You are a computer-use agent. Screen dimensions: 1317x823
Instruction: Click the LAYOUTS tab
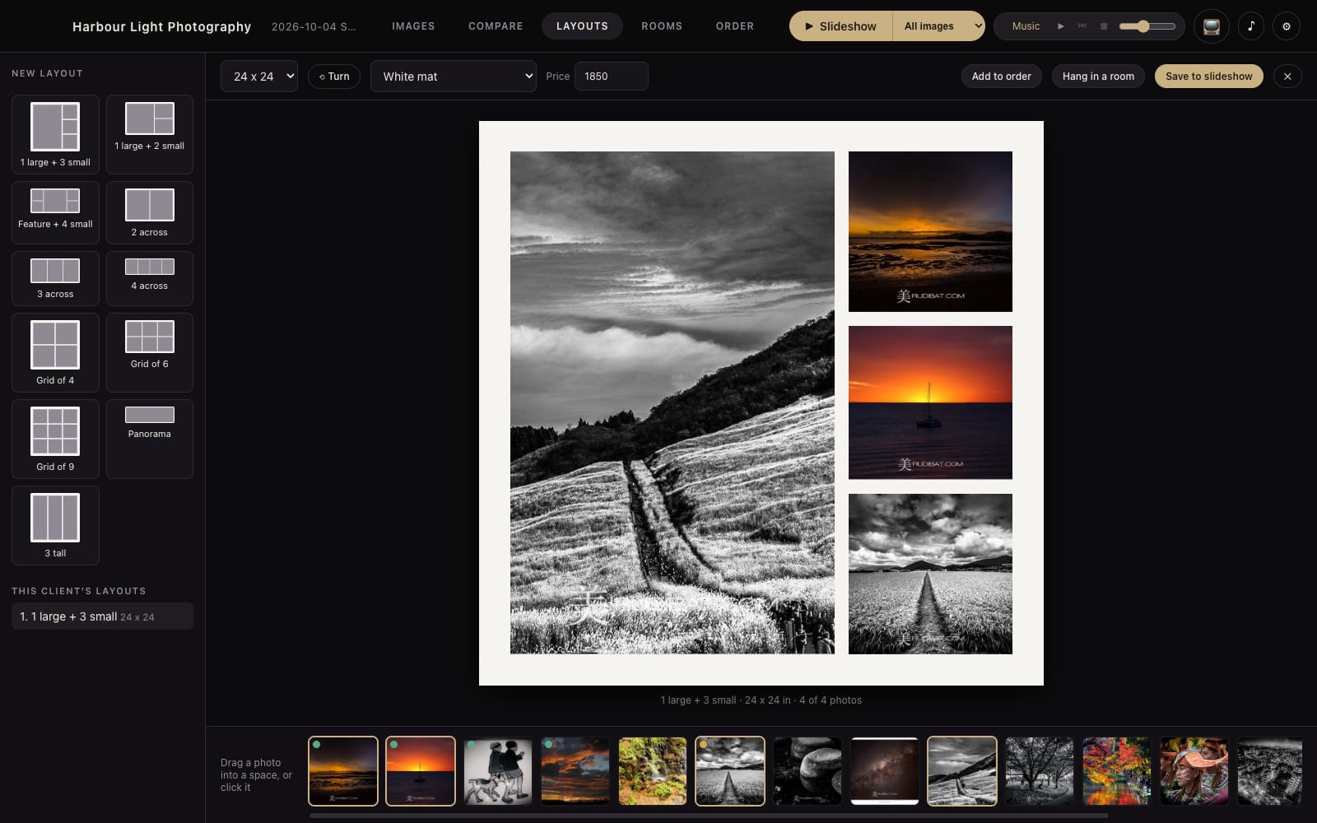point(582,26)
